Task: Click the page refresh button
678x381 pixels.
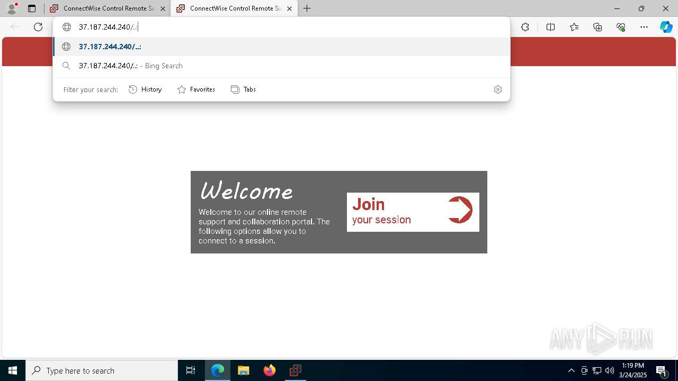Action: (x=38, y=27)
